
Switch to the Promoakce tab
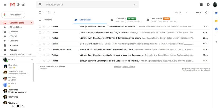click(x=126, y=20)
